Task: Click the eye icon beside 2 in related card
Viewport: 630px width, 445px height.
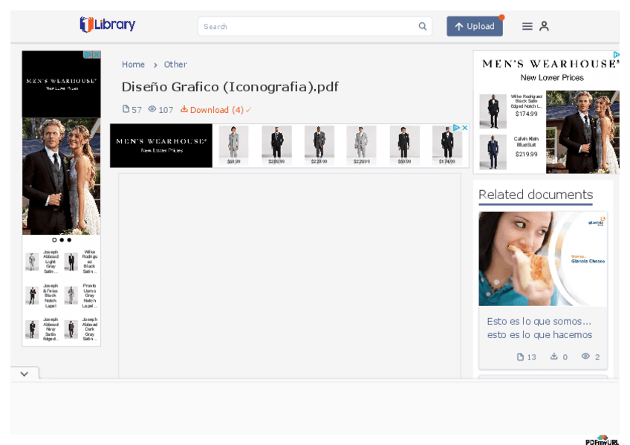Action: tap(586, 357)
